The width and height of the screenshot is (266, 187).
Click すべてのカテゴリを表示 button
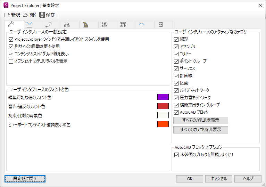pyautogui.click(x=201, y=120)
